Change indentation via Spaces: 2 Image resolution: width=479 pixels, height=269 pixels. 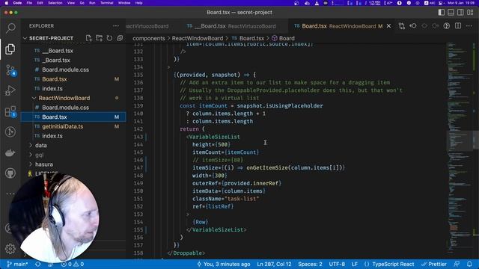pos(310,264)
